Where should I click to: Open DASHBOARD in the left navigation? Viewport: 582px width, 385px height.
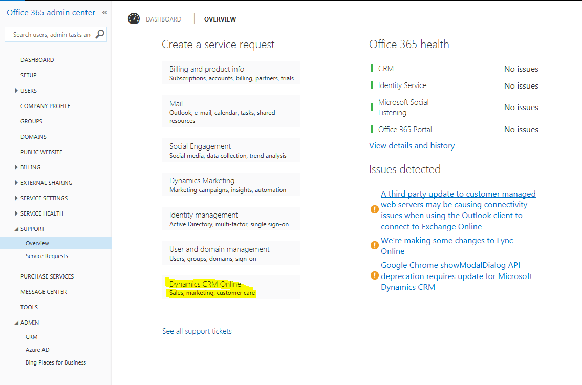(x=37, y=60)
